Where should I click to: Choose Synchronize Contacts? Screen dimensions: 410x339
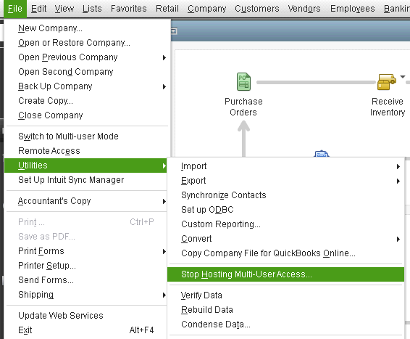(x=285, y=195)
